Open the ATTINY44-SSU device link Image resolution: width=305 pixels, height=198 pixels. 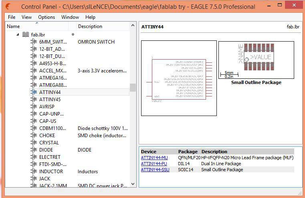[155, 170]
